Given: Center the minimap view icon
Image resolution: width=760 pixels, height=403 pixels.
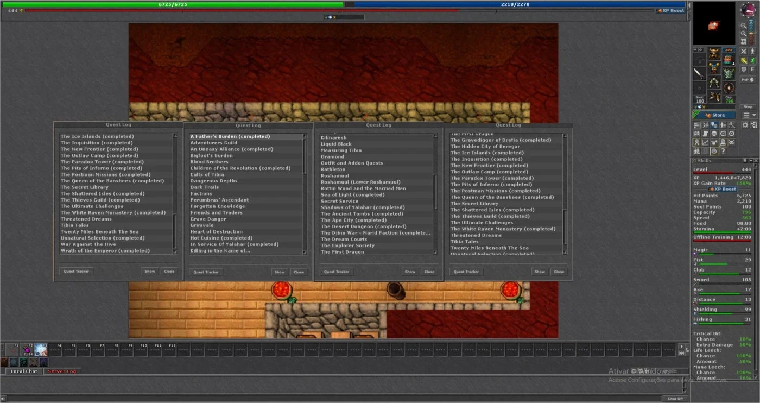Looking at the screenshot, I should (x=744, y=41).
